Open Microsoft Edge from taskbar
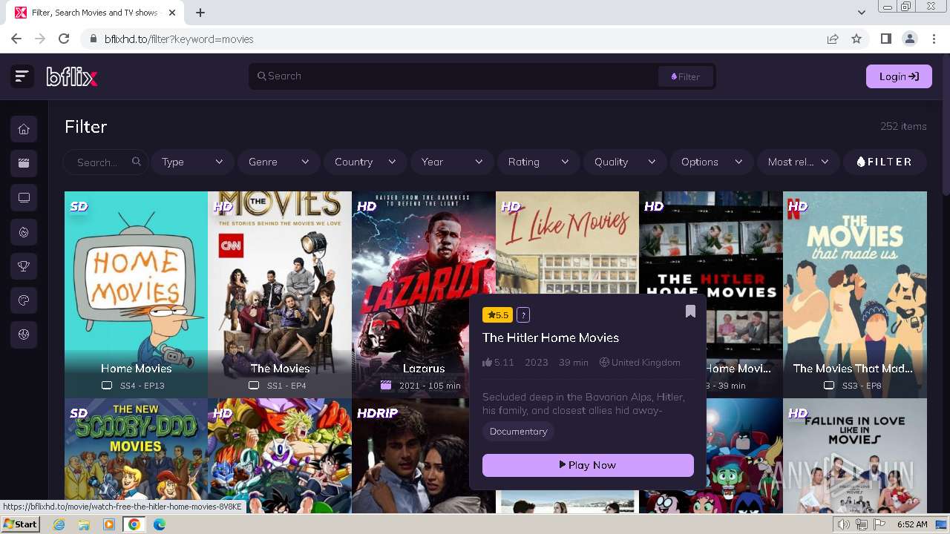The height and width of the screenshot is (534, 950). [x=159, y=524]
